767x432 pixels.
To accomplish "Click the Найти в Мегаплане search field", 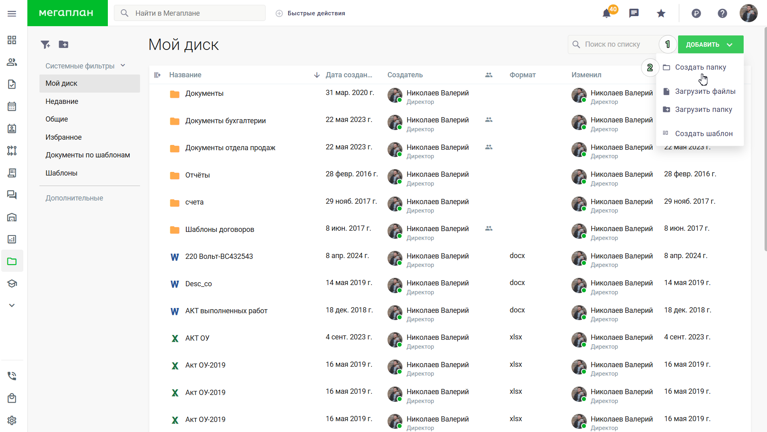I will click(x=190, y=13).
